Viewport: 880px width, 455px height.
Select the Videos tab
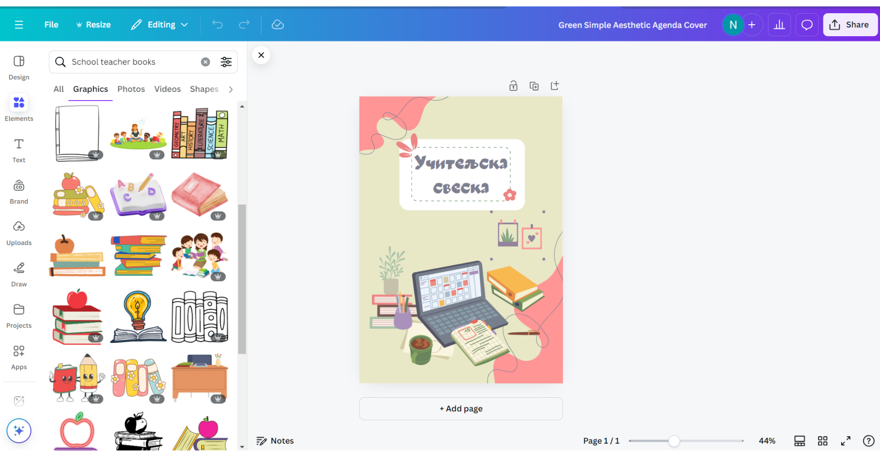coord(167,89)
